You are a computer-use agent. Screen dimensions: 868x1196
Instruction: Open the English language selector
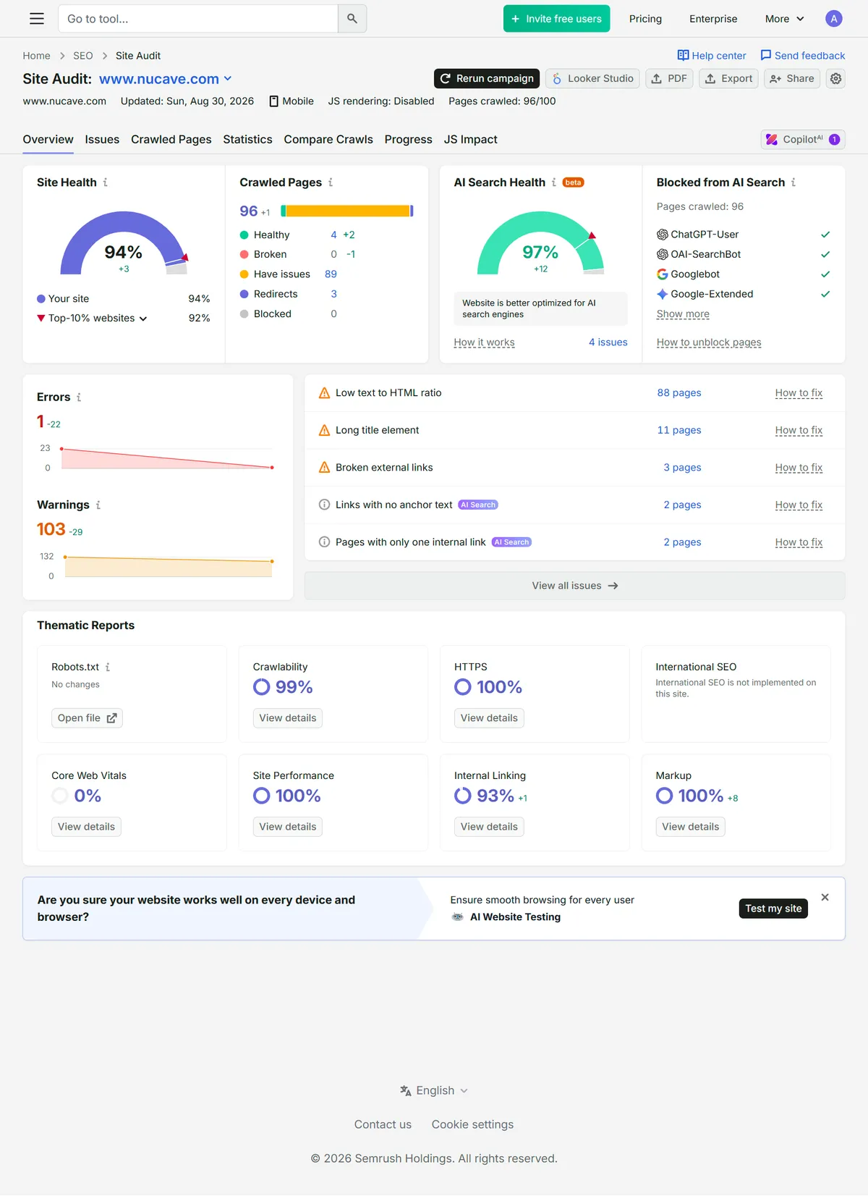coord(434,1090)
